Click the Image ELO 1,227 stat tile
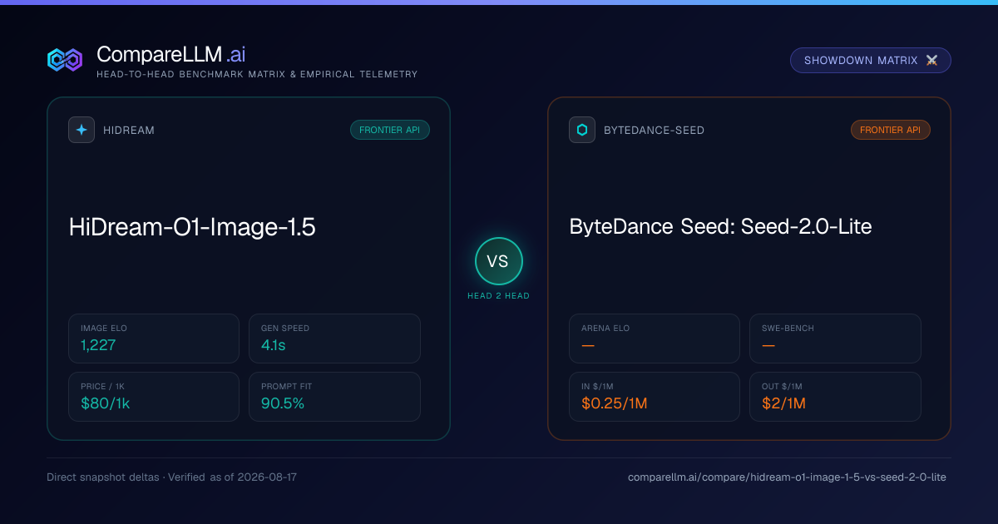This screenshot has height=524, width=998. pyautogui.click(x=154, y=339)
